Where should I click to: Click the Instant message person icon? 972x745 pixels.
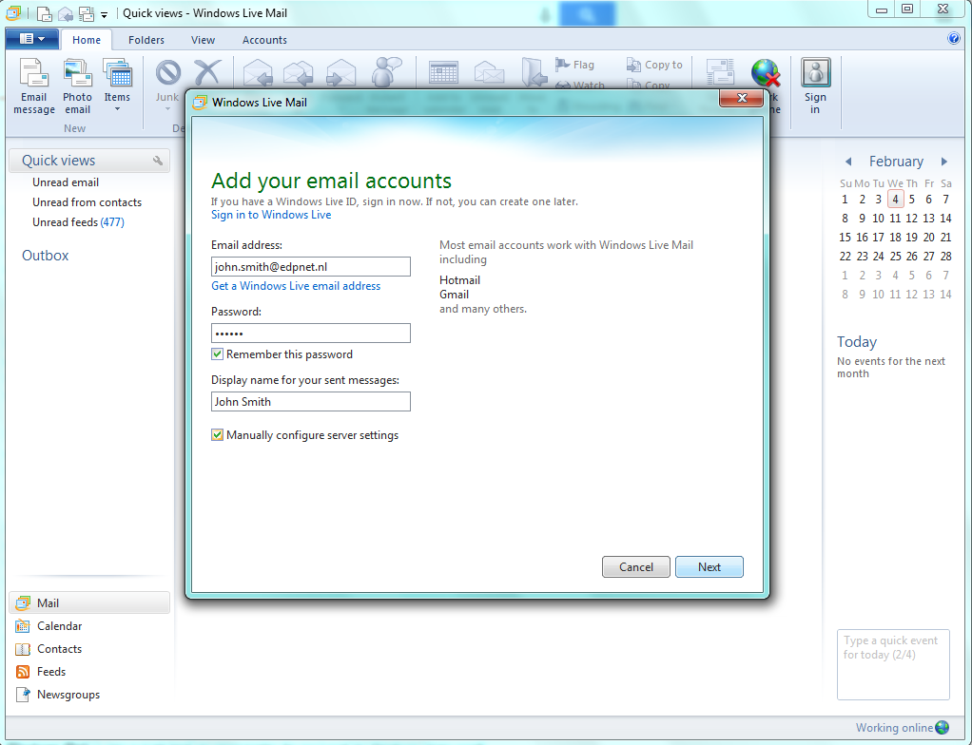(x=386, y=72)
